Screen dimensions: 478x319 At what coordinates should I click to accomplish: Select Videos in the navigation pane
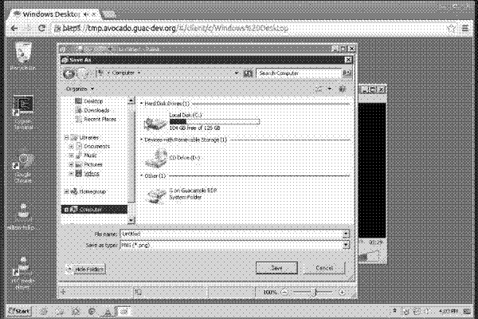point(92,174)
